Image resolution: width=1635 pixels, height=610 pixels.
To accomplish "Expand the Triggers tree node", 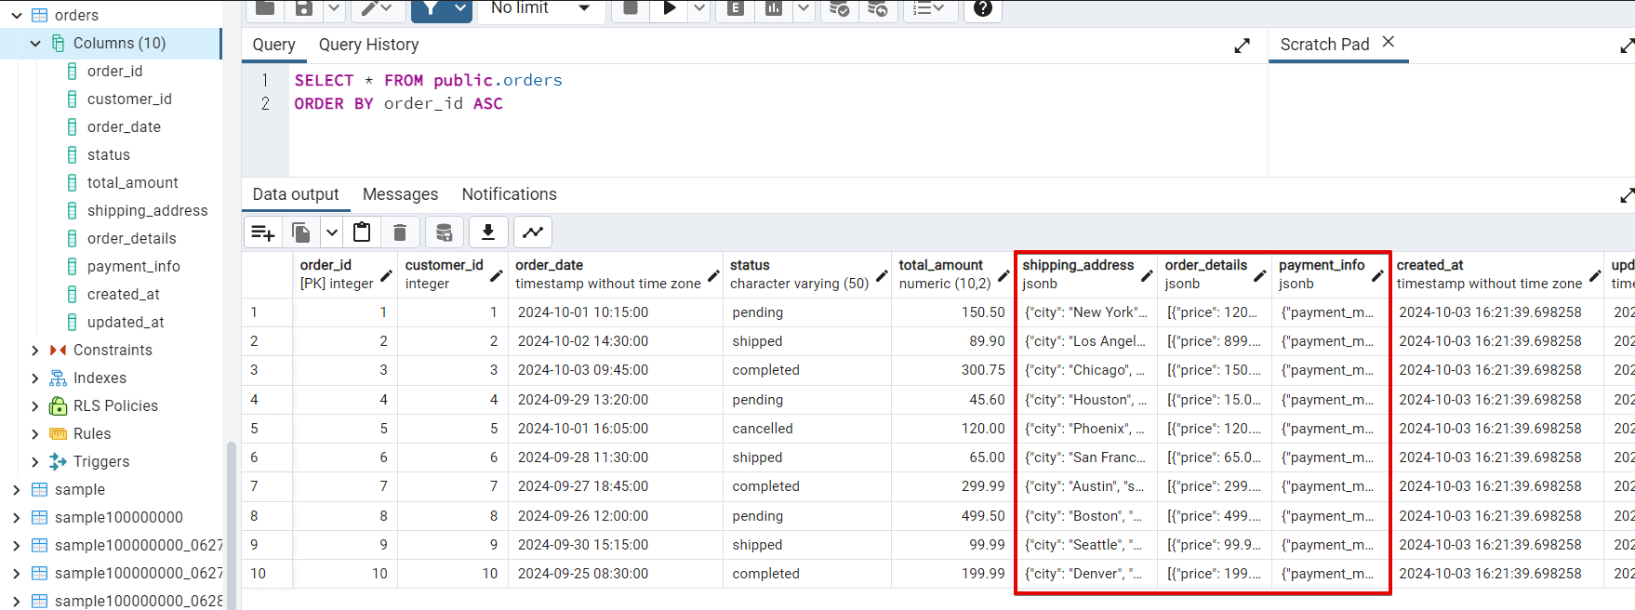I will tap(35, 461).
